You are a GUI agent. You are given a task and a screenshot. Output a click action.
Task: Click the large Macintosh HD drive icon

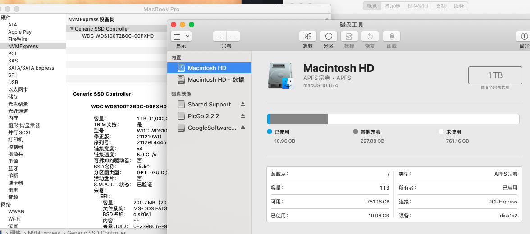(281, 76)
